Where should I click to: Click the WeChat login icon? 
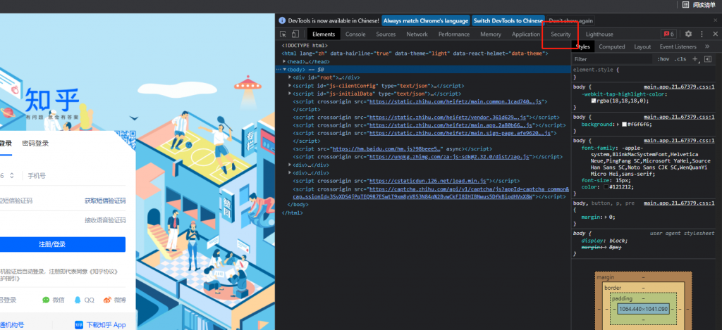[46, 300]
